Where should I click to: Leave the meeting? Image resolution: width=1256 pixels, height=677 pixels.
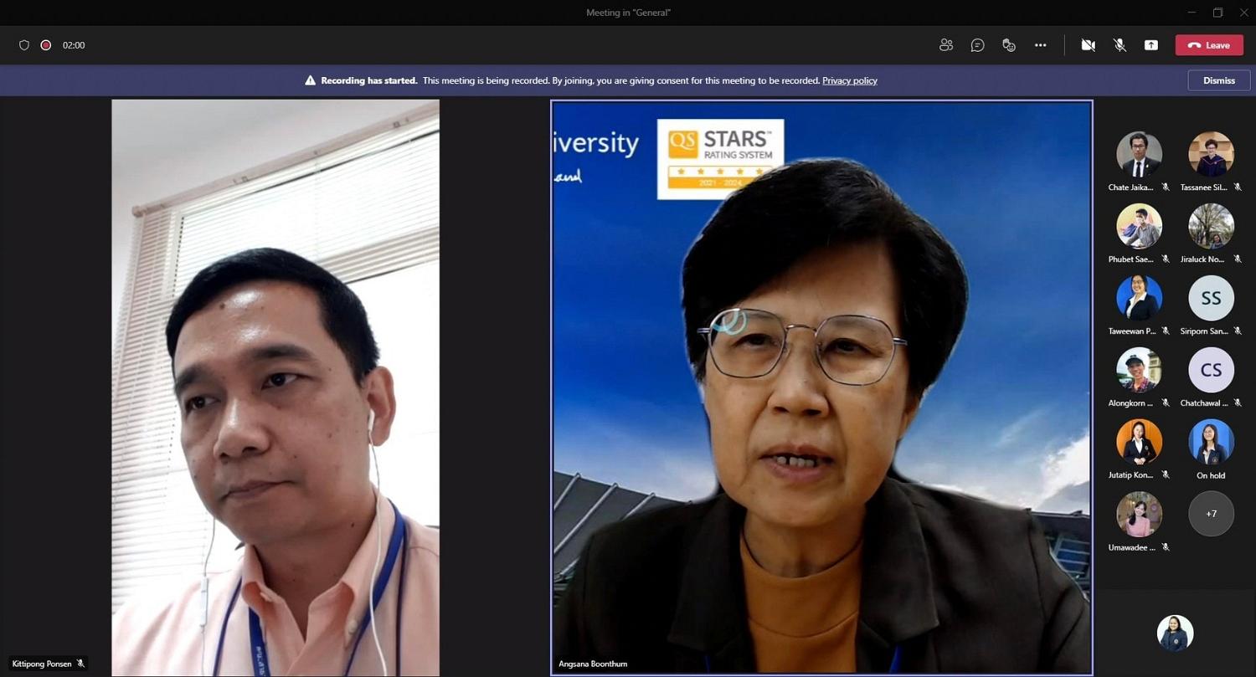click(x=1209, y=45)
